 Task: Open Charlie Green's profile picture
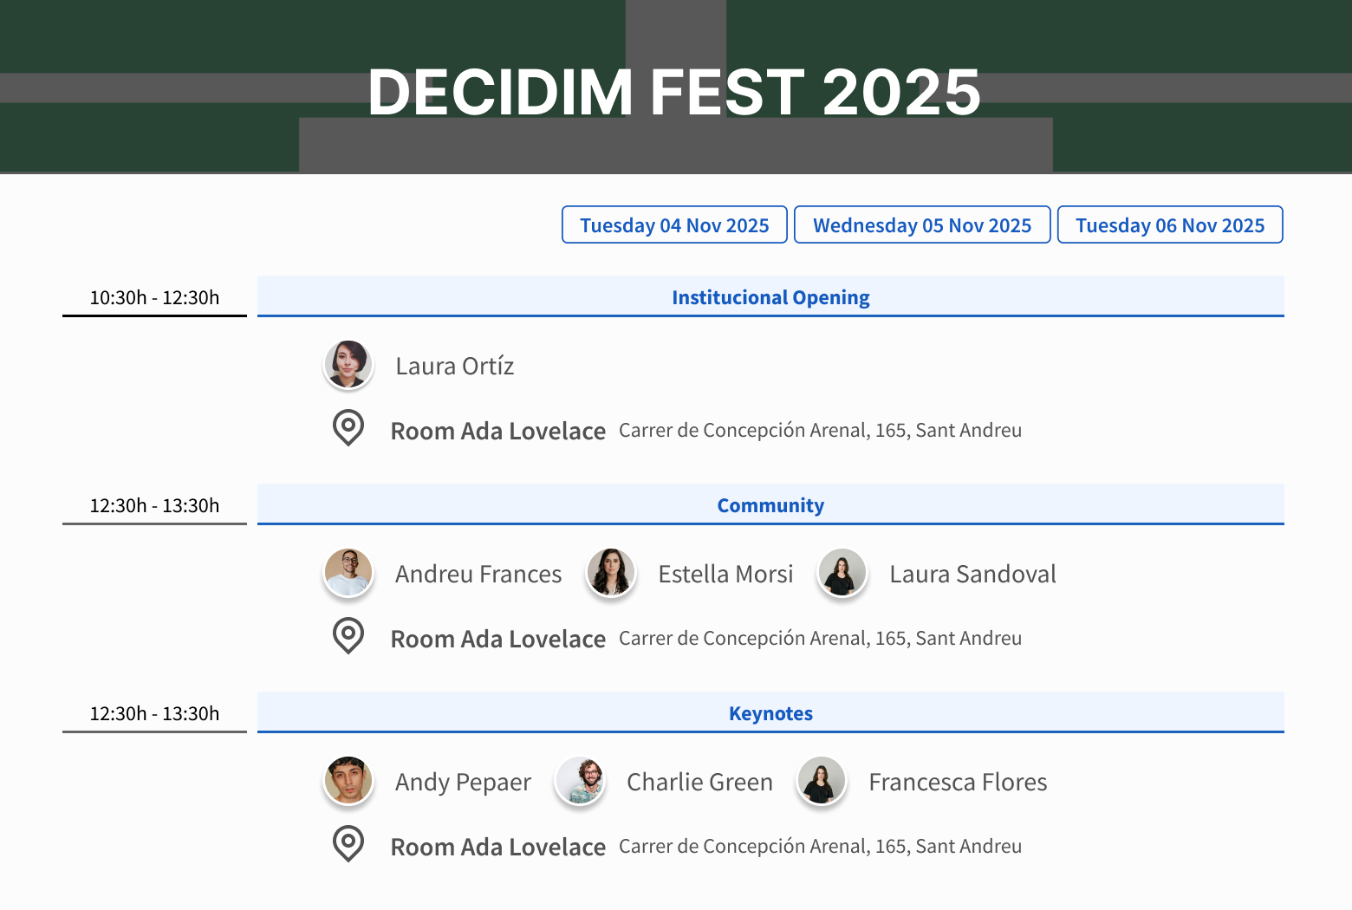click(x=580, y=781)
